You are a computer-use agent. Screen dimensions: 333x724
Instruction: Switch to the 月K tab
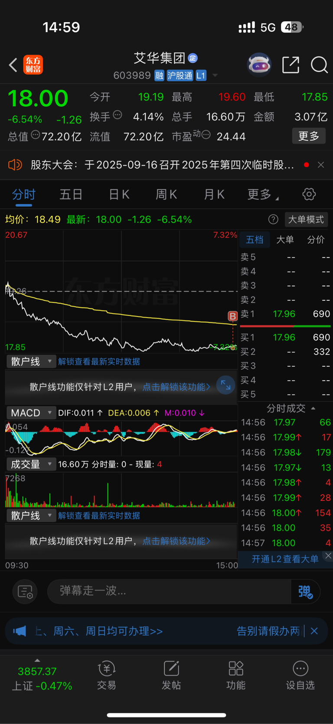214,194
